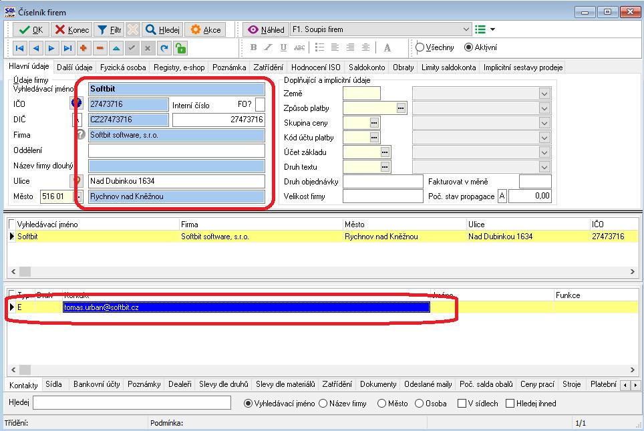Go to the first record in the navigator
The image size is (644, 431).
coord(19,49)
